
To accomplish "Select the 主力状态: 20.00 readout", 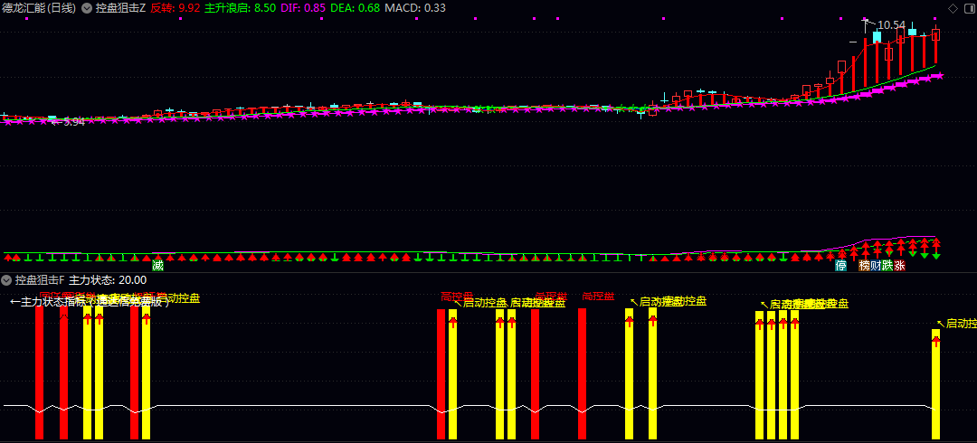I will pos(107,280).
